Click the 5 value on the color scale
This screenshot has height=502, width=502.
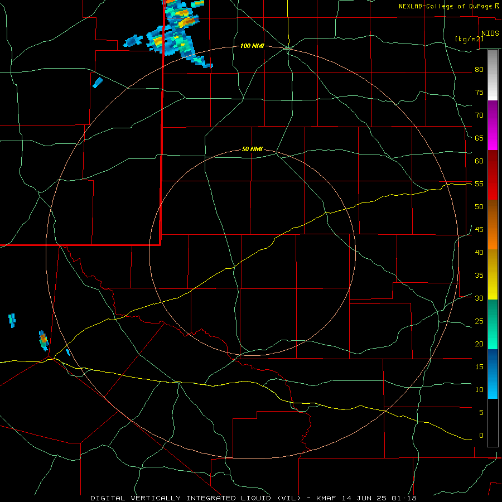[481, 413]
